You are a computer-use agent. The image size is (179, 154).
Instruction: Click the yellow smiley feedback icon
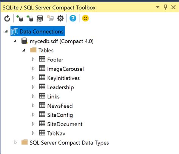click(85, 18)
